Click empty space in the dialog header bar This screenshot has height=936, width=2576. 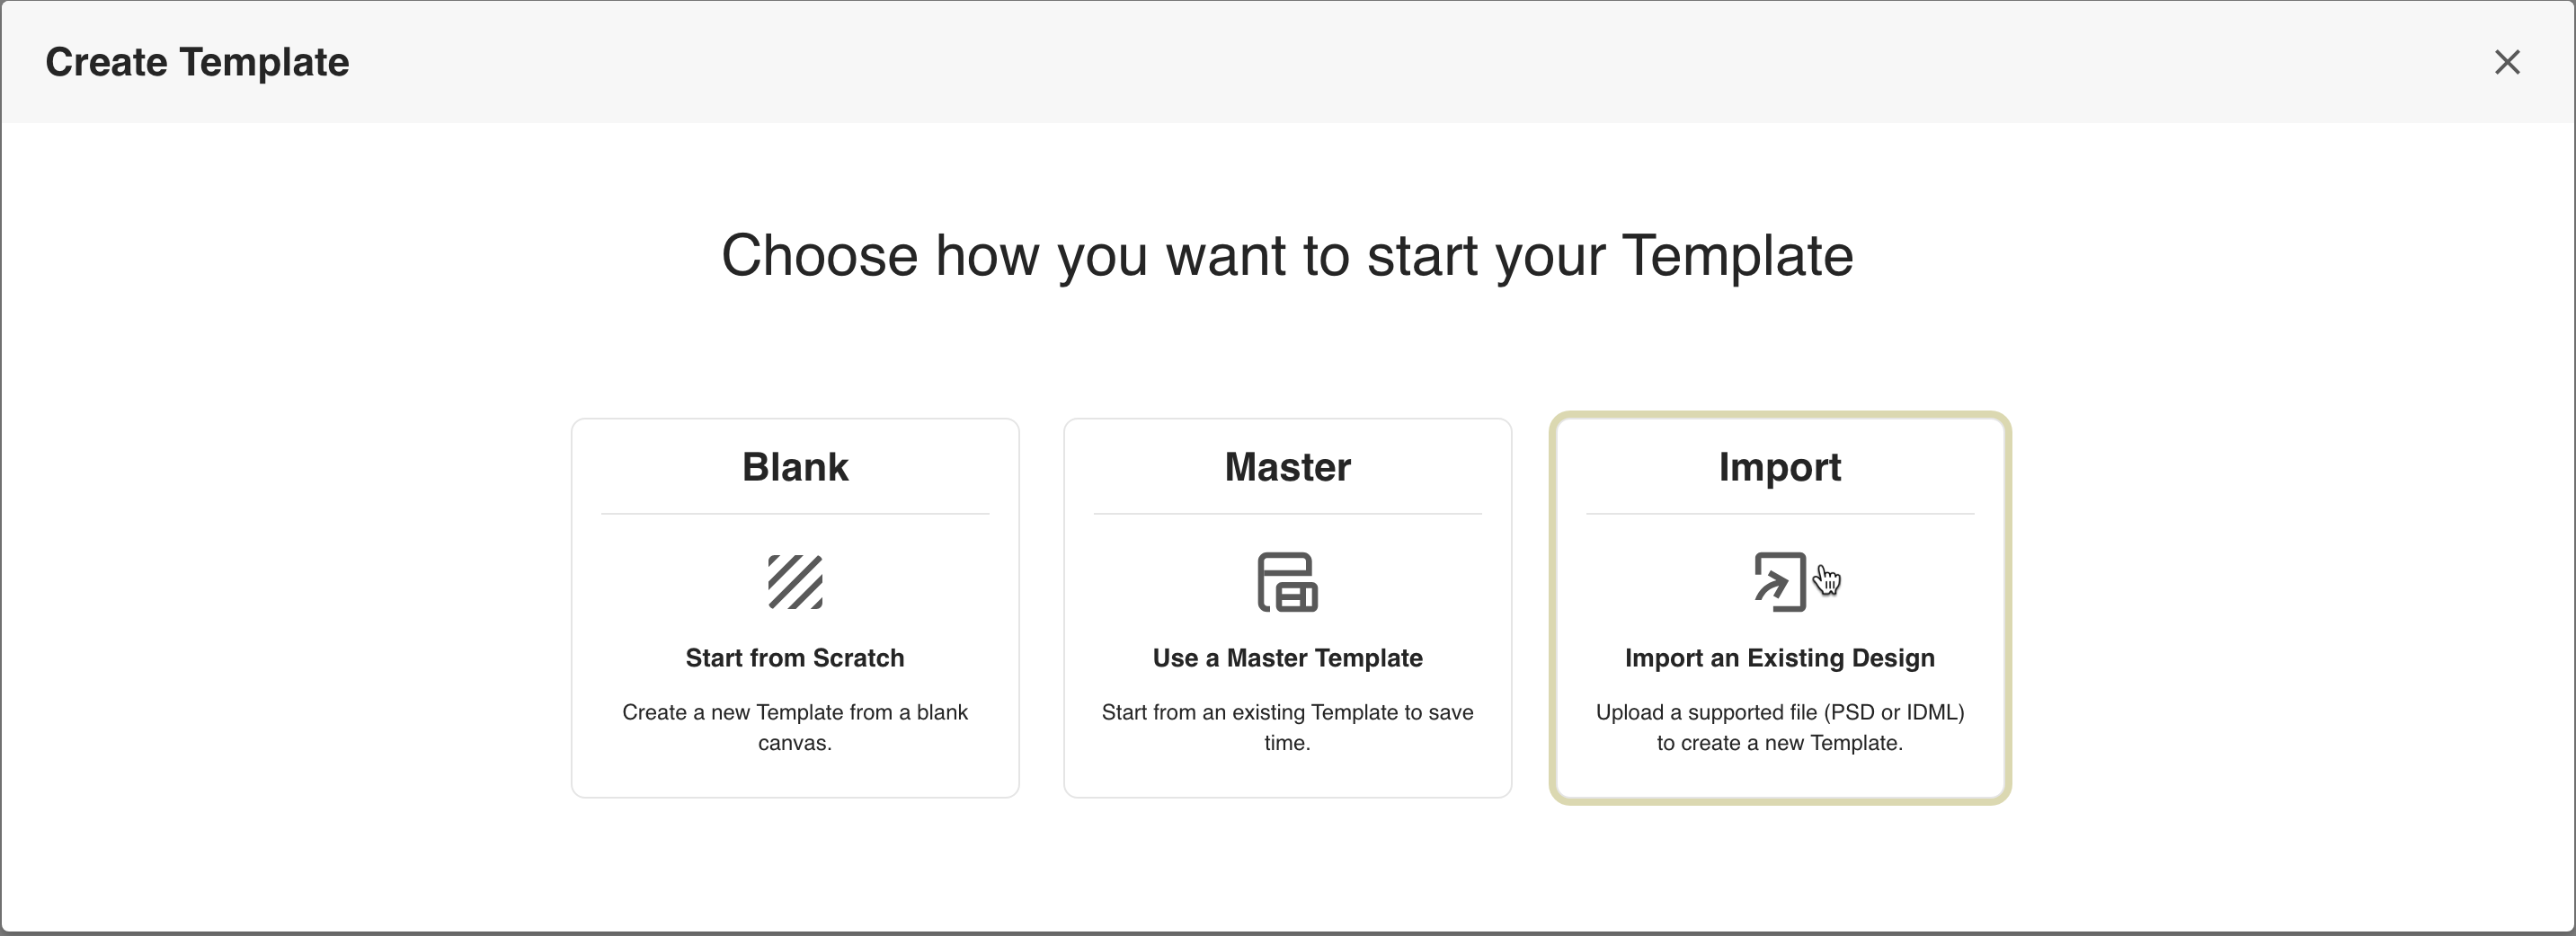click(x=1300, y=62)
